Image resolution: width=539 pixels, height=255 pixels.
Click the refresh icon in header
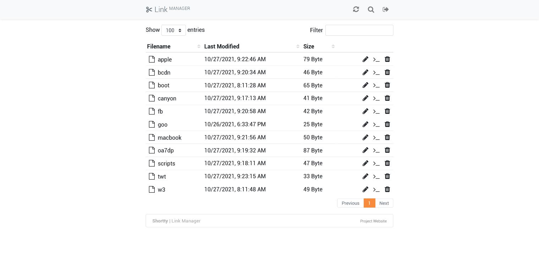click(356, 10)
